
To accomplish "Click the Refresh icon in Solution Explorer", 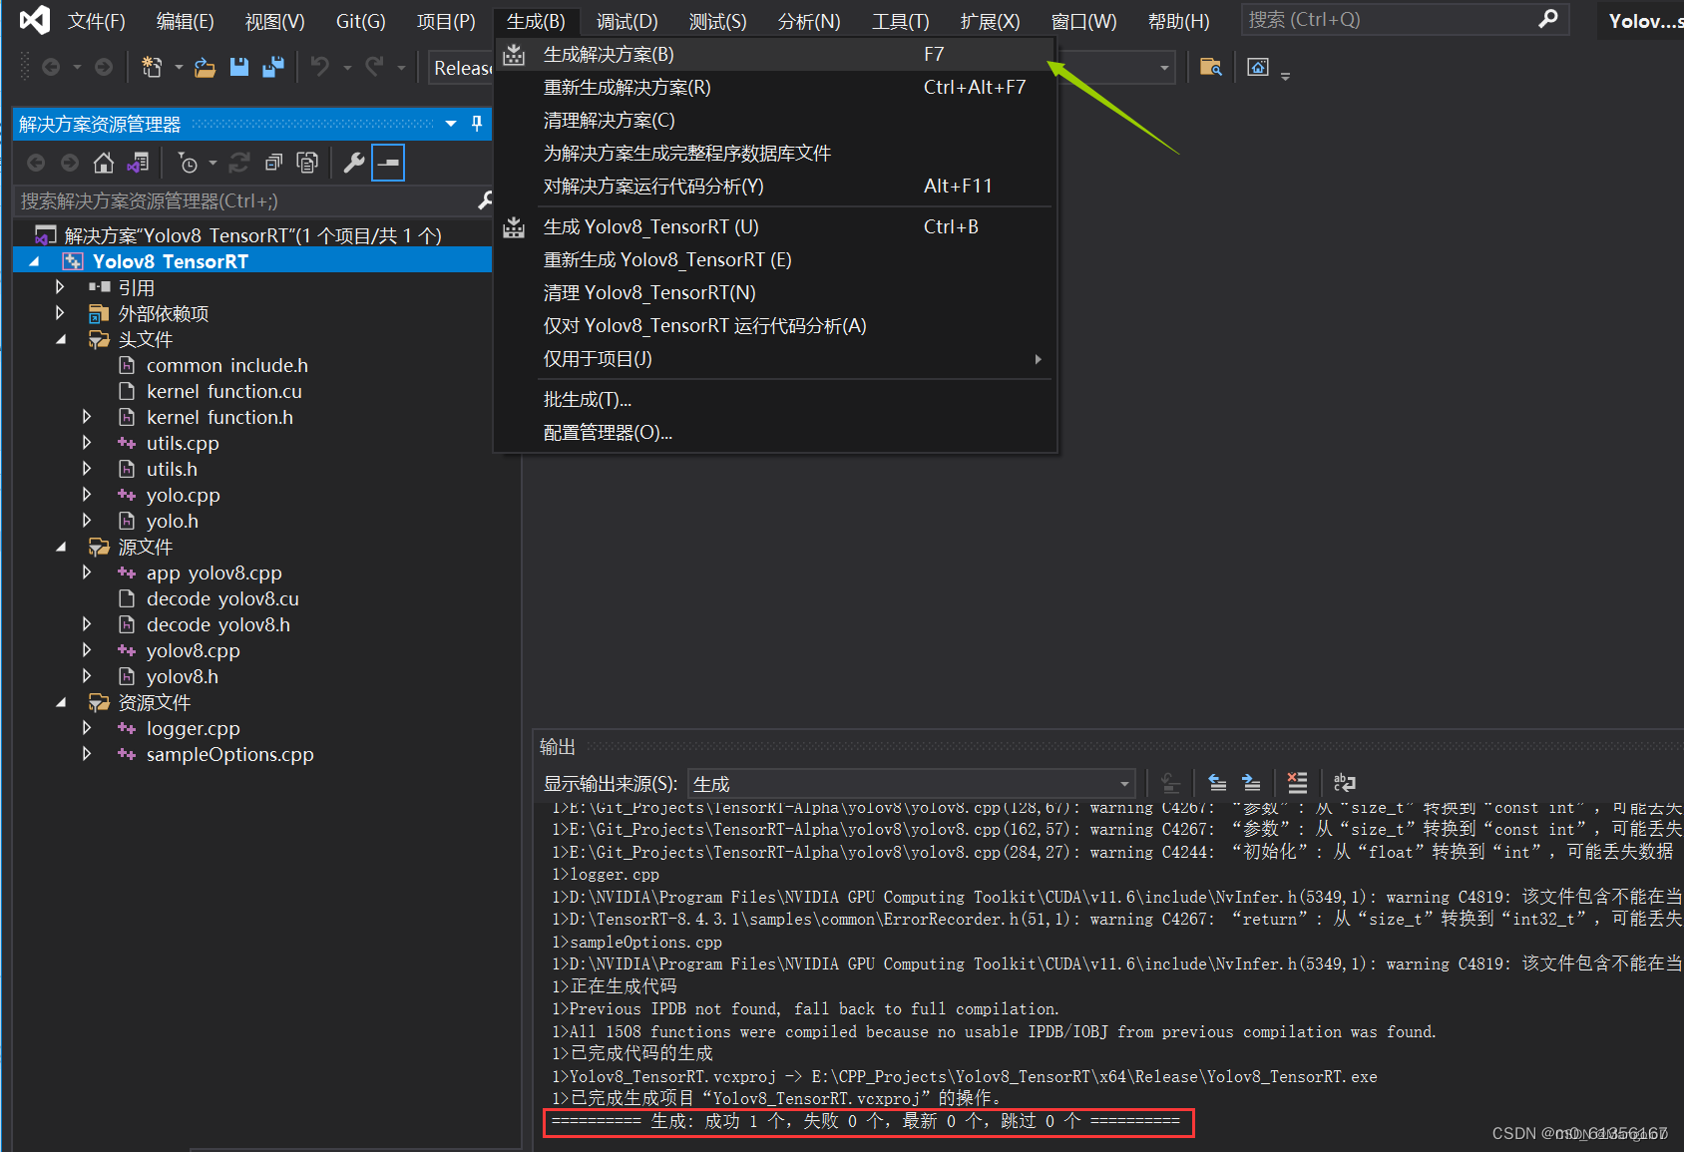I will coord(239,162).
